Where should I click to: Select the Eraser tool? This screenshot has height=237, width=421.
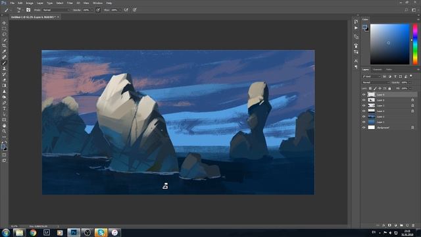click(4, 80)
